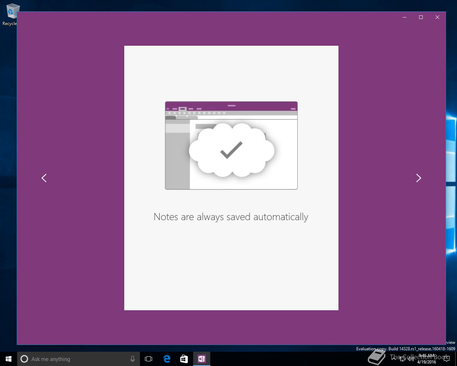
Task: Activate the Cortana microphone
Action: pyautogui.click(x=132, y=359)
